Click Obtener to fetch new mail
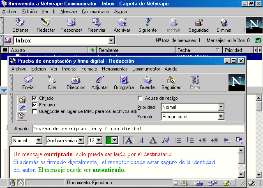Screen dimensions: 263x188 click(x=20, y=25)
